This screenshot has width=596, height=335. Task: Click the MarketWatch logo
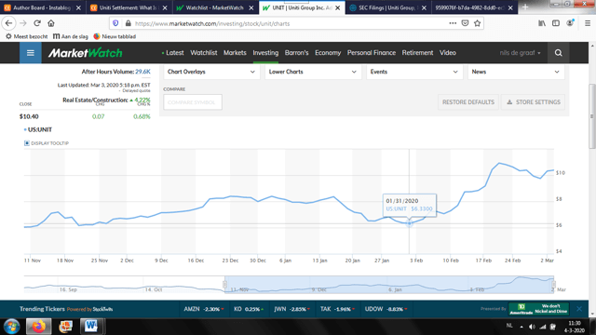pyautogui.click(x=85, y=53)
